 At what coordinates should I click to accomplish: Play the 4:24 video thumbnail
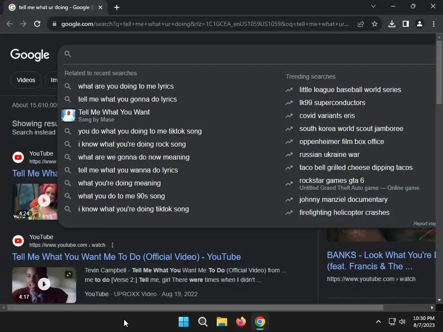(35, 201)
